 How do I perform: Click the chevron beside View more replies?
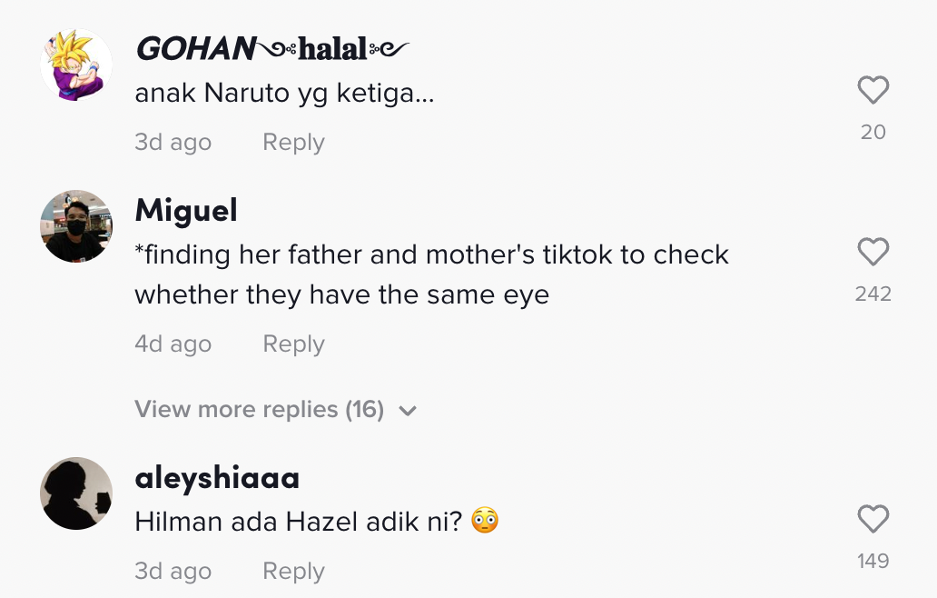coord(408,411)
